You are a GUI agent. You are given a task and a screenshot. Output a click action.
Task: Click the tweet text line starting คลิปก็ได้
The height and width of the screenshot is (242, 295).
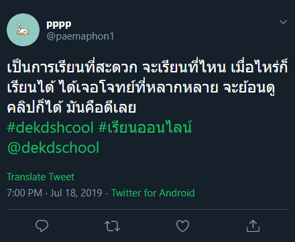[x=72, y=107]
